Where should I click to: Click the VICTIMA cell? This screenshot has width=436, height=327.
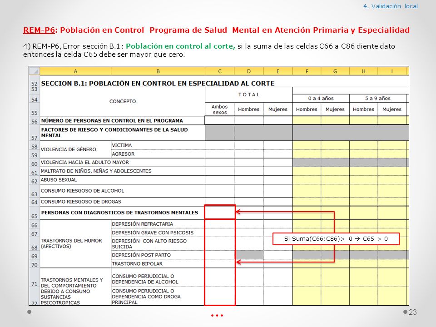(x=158, y=145)
